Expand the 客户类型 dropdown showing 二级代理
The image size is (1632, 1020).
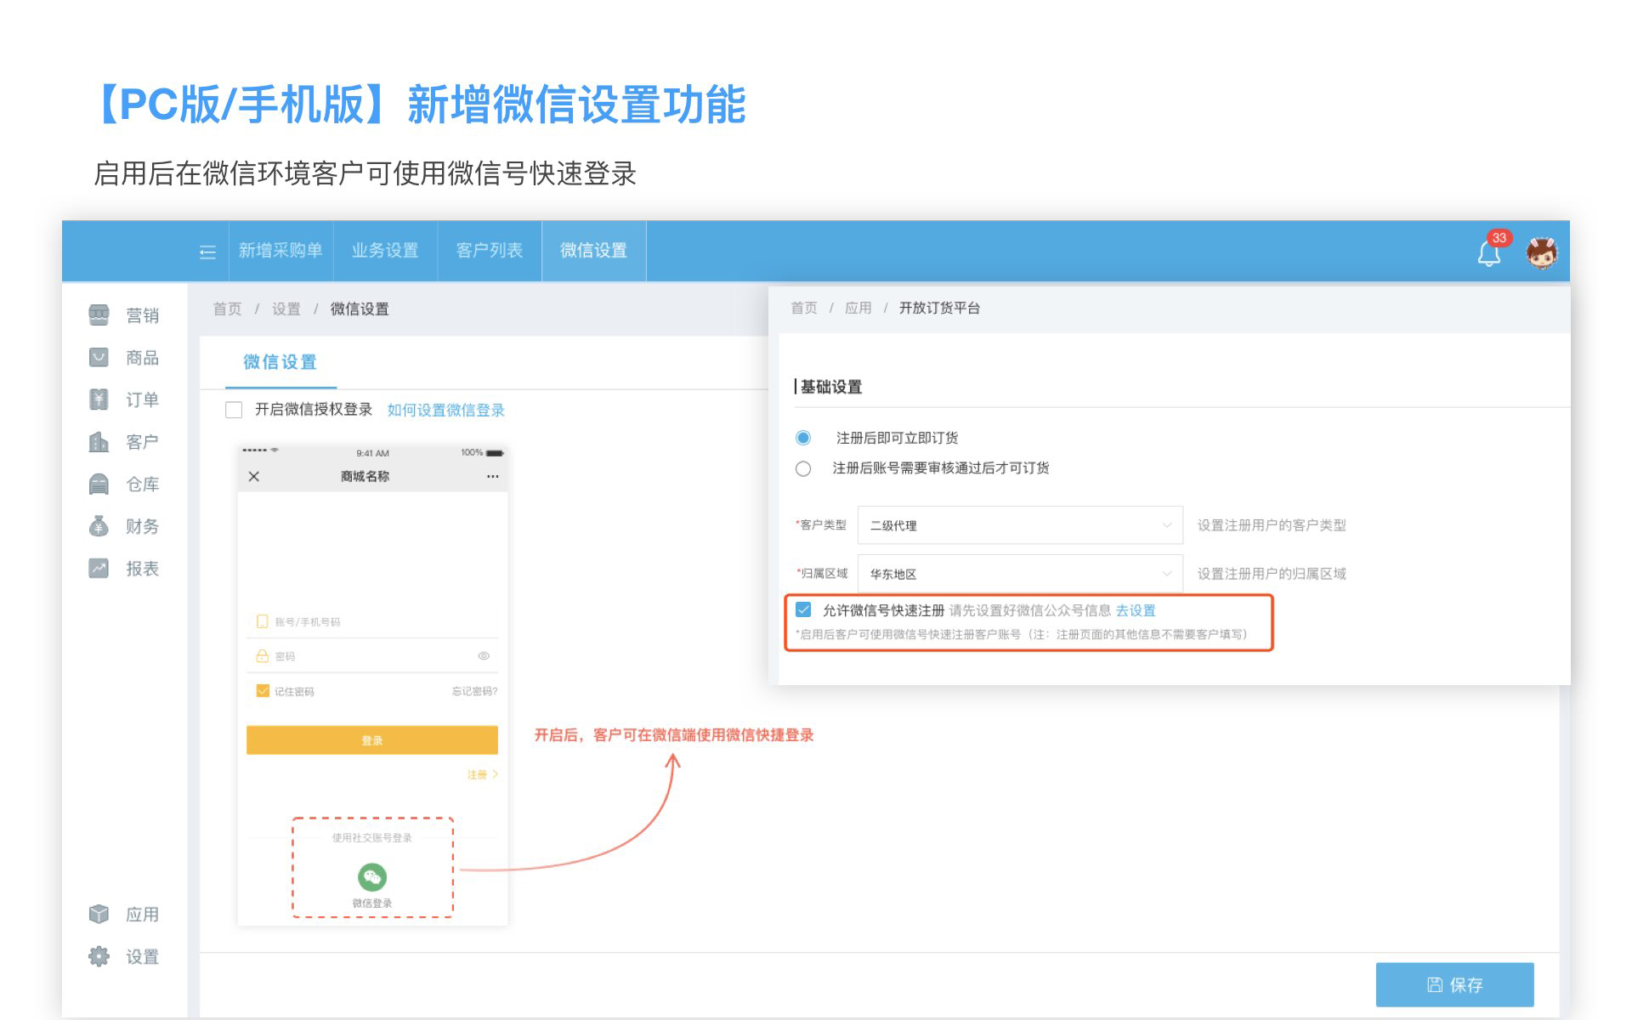1019,525
